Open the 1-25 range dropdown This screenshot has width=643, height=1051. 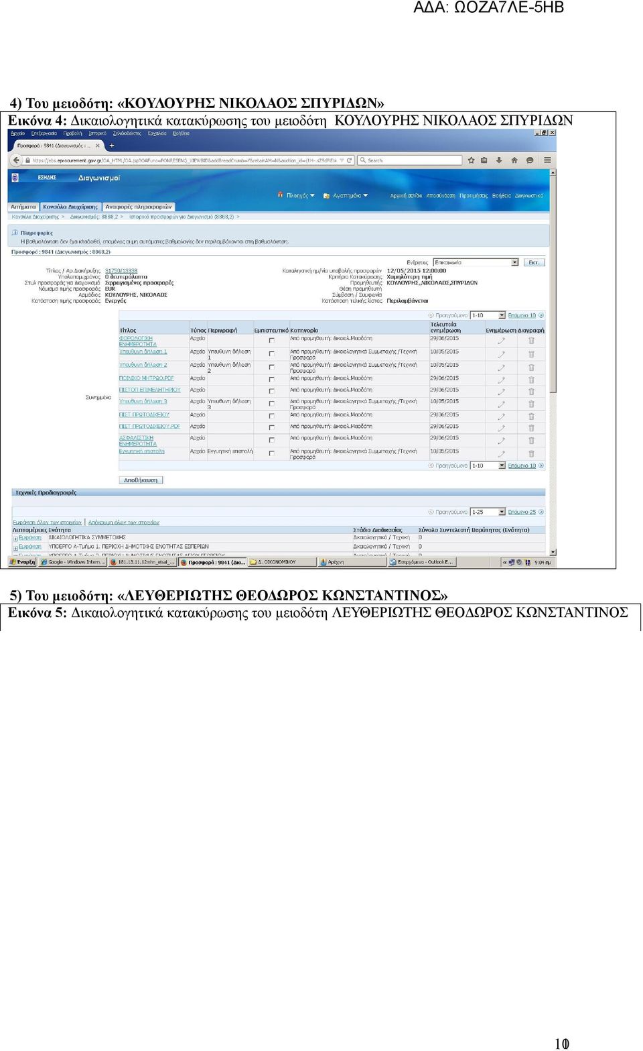(488, 512)
